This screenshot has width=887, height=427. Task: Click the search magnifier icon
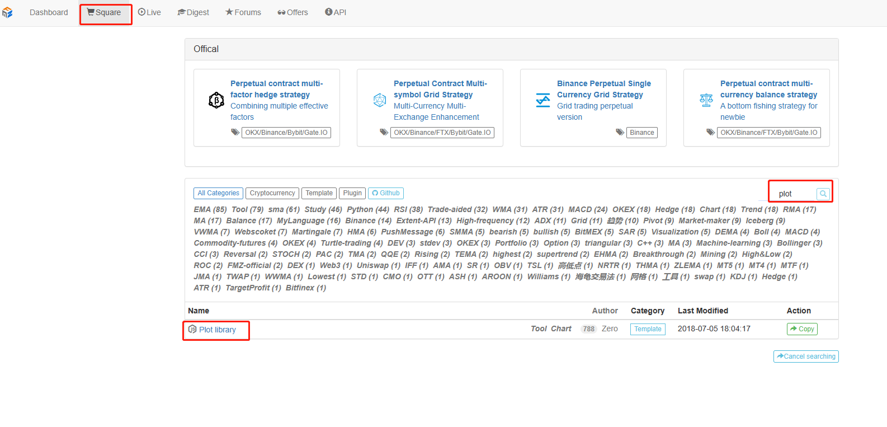(823, 194)
